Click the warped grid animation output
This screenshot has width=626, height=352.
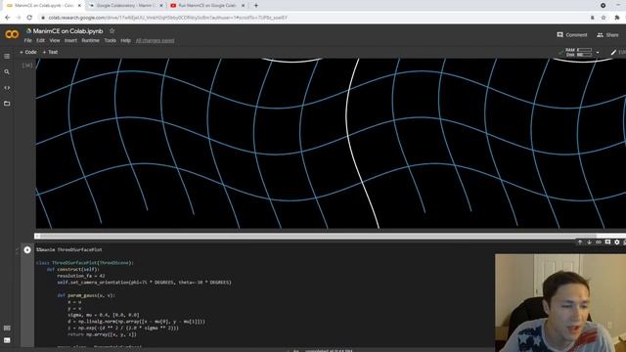pos(331,144)
